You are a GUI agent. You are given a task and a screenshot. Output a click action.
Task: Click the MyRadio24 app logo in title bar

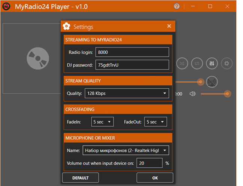6,6
